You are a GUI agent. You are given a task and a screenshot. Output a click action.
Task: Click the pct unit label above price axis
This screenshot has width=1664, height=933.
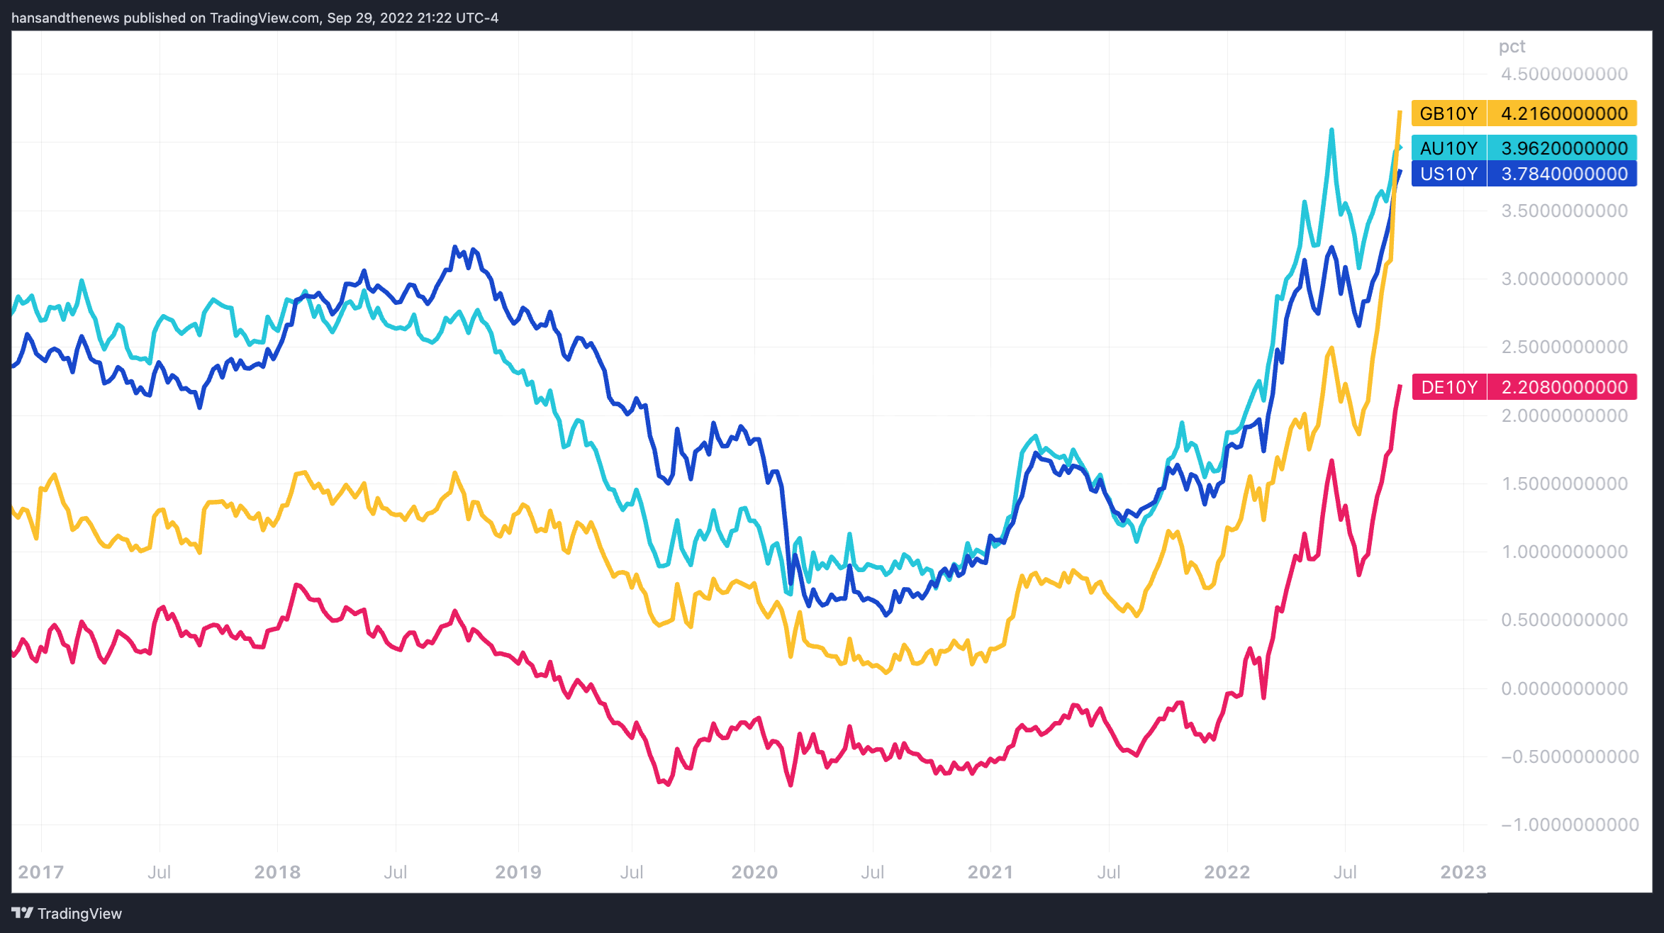click(1512, 47)
